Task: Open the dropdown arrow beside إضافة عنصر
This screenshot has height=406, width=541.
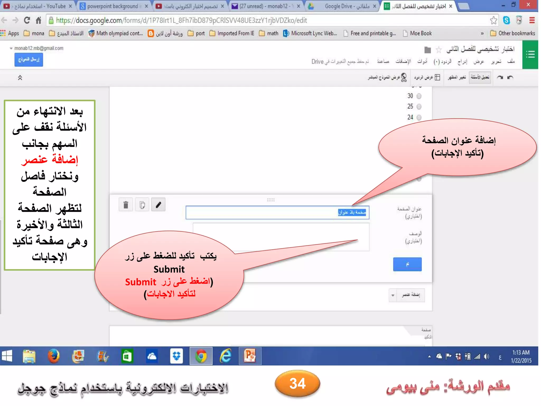Action: (393, 295)
